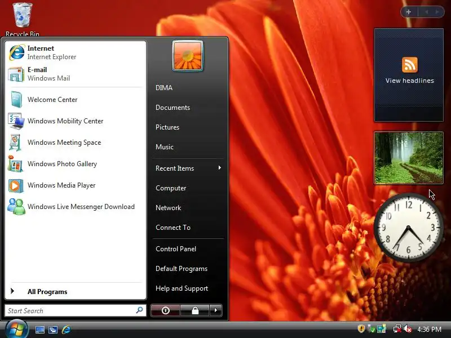Expand All Programs list
451x338 pixels.
[76, 291]
